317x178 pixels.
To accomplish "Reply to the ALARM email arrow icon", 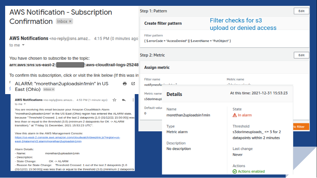I will 124,100.
